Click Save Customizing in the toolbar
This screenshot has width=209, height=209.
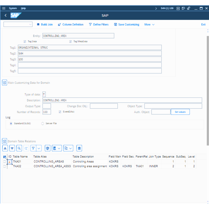127,25
